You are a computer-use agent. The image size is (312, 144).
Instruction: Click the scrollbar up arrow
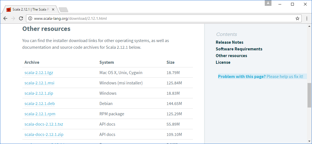point(309,26)
